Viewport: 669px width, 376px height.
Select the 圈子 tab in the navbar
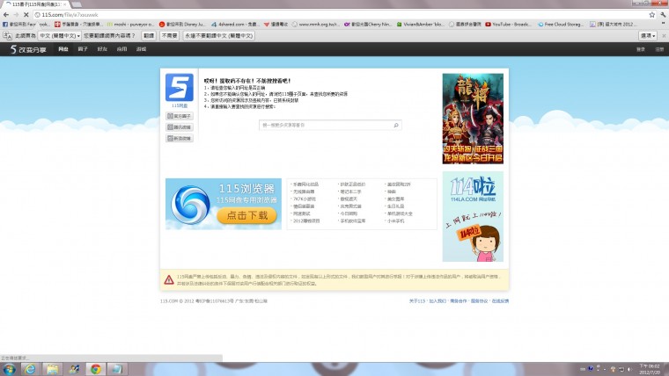pyautogui.click(x=83, y=49)
